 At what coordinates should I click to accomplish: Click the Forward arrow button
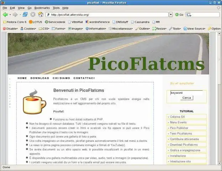(15, 15)
